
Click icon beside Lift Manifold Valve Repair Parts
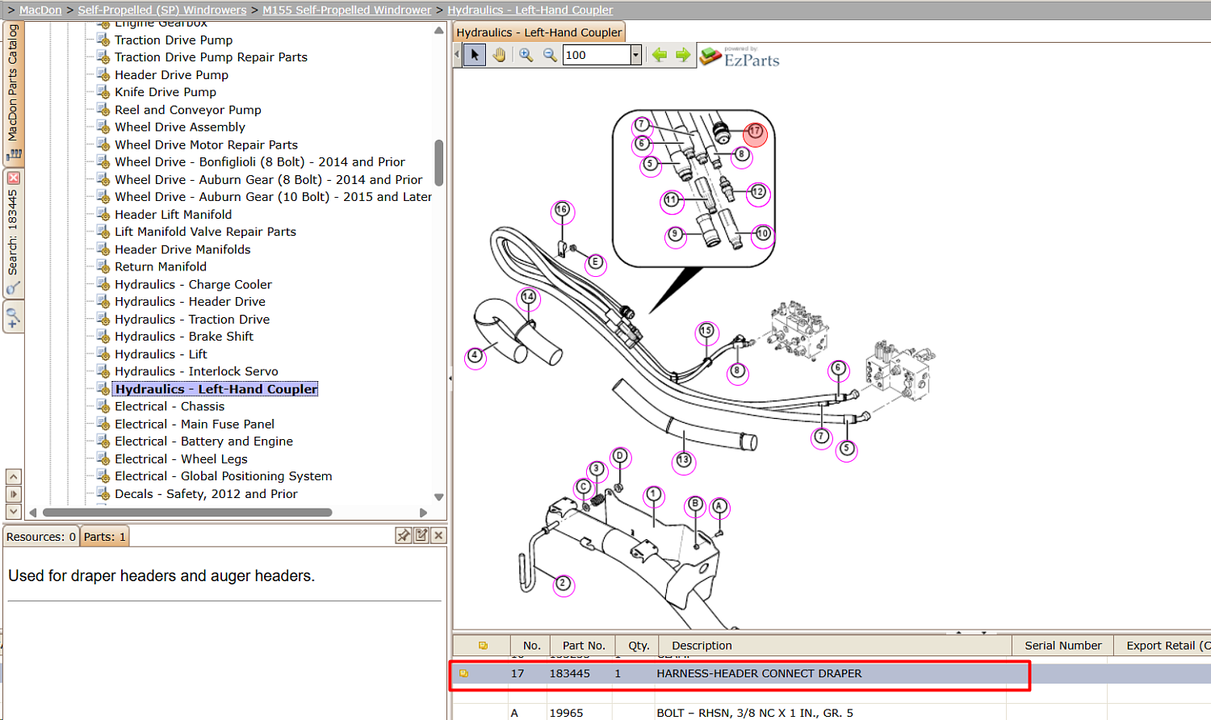pyautogui.click(x=103, y=231)
